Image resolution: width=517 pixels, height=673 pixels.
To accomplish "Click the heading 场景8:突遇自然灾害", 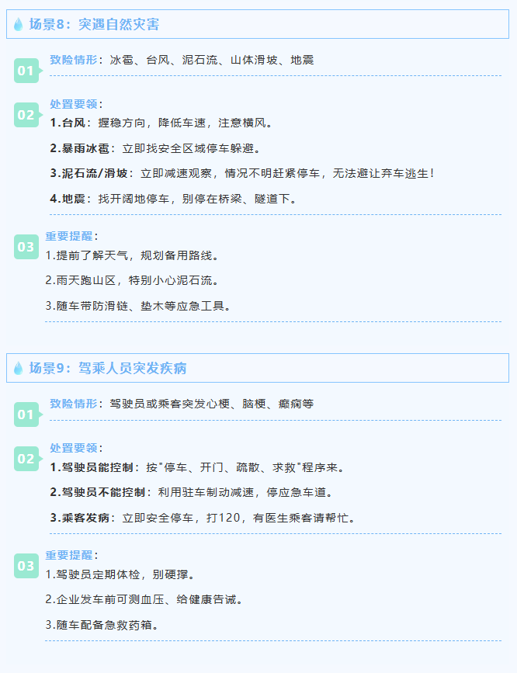I will click(x=95, y=24).
